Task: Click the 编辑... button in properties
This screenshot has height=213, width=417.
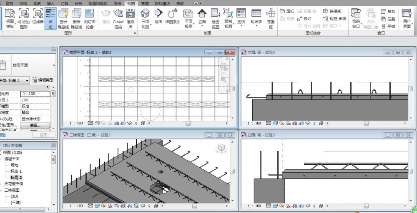Action: (35, 125)
